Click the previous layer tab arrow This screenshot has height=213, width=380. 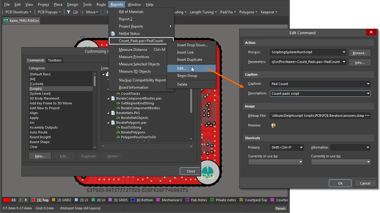(x=21, y=200)
